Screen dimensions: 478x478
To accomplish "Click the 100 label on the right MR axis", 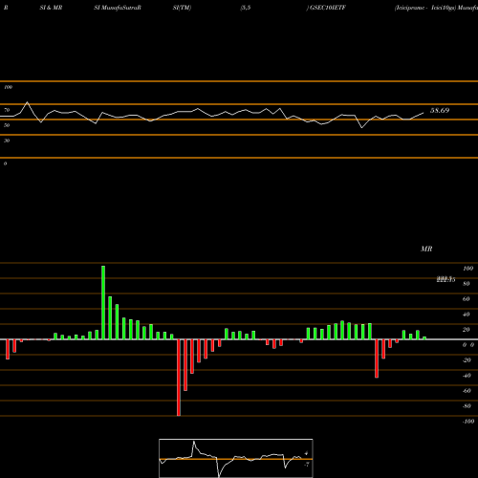I will coord(467,269).
